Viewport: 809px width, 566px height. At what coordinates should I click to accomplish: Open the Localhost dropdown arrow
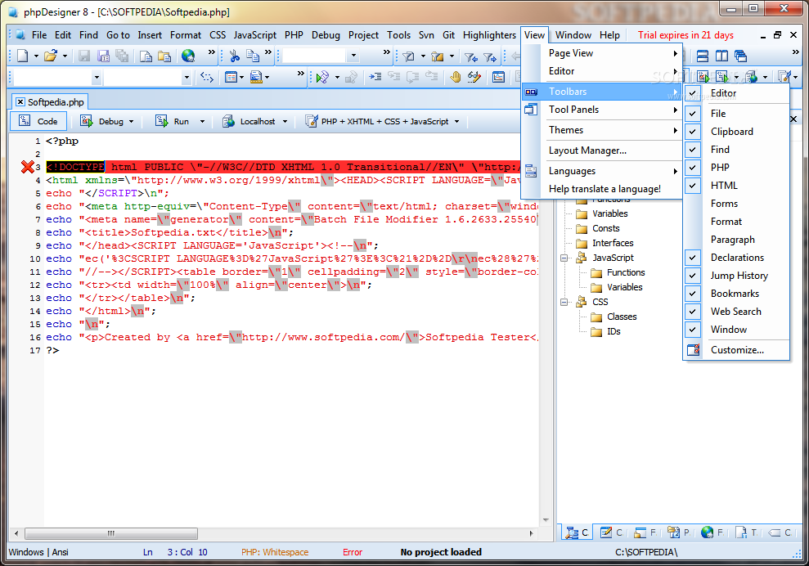(x=285, y=122)
